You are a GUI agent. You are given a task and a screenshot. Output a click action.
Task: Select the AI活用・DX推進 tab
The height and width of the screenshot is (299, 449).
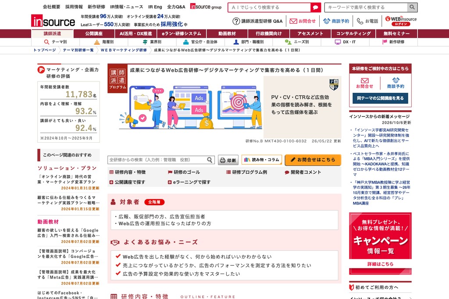point(135,34)
